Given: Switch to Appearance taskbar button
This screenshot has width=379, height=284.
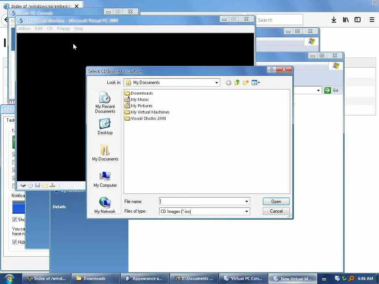Looking at the screenshot, I should click(x=145, y=278).
